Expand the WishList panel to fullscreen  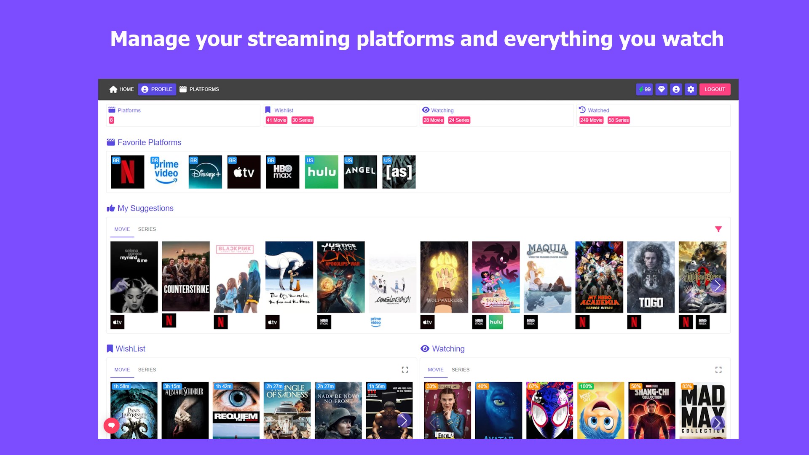(405, 369)
